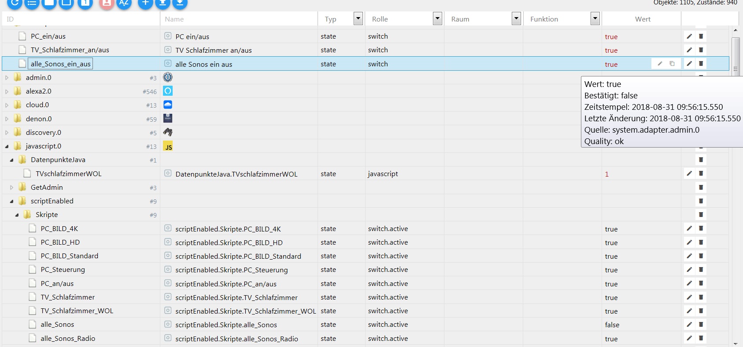Click the denon.0 adapter icon

pos(168,118)
